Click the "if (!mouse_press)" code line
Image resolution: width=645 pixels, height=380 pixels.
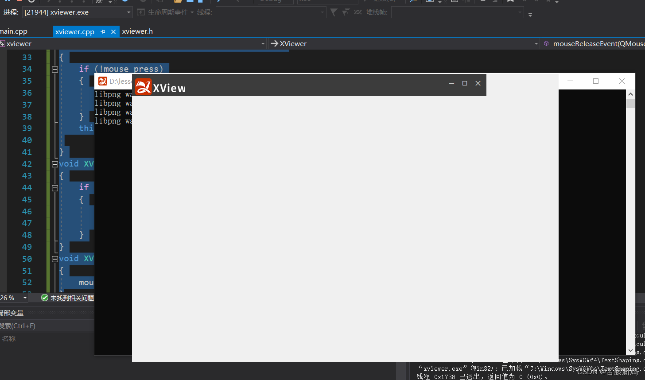[121, 69]
